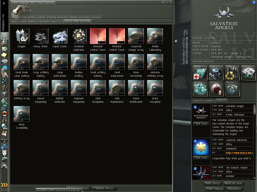Select the Warp Scrambling item
257x192 pixels.
22,118
